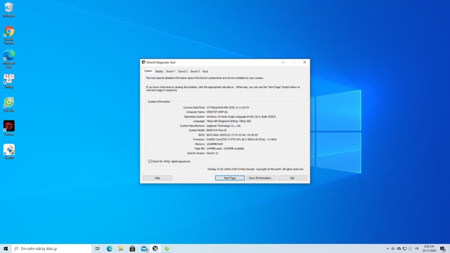Viewport: 450px width, 253px height.
Task: Exit the DirectX Diagnostic Tool
Action: coord(292,178)
